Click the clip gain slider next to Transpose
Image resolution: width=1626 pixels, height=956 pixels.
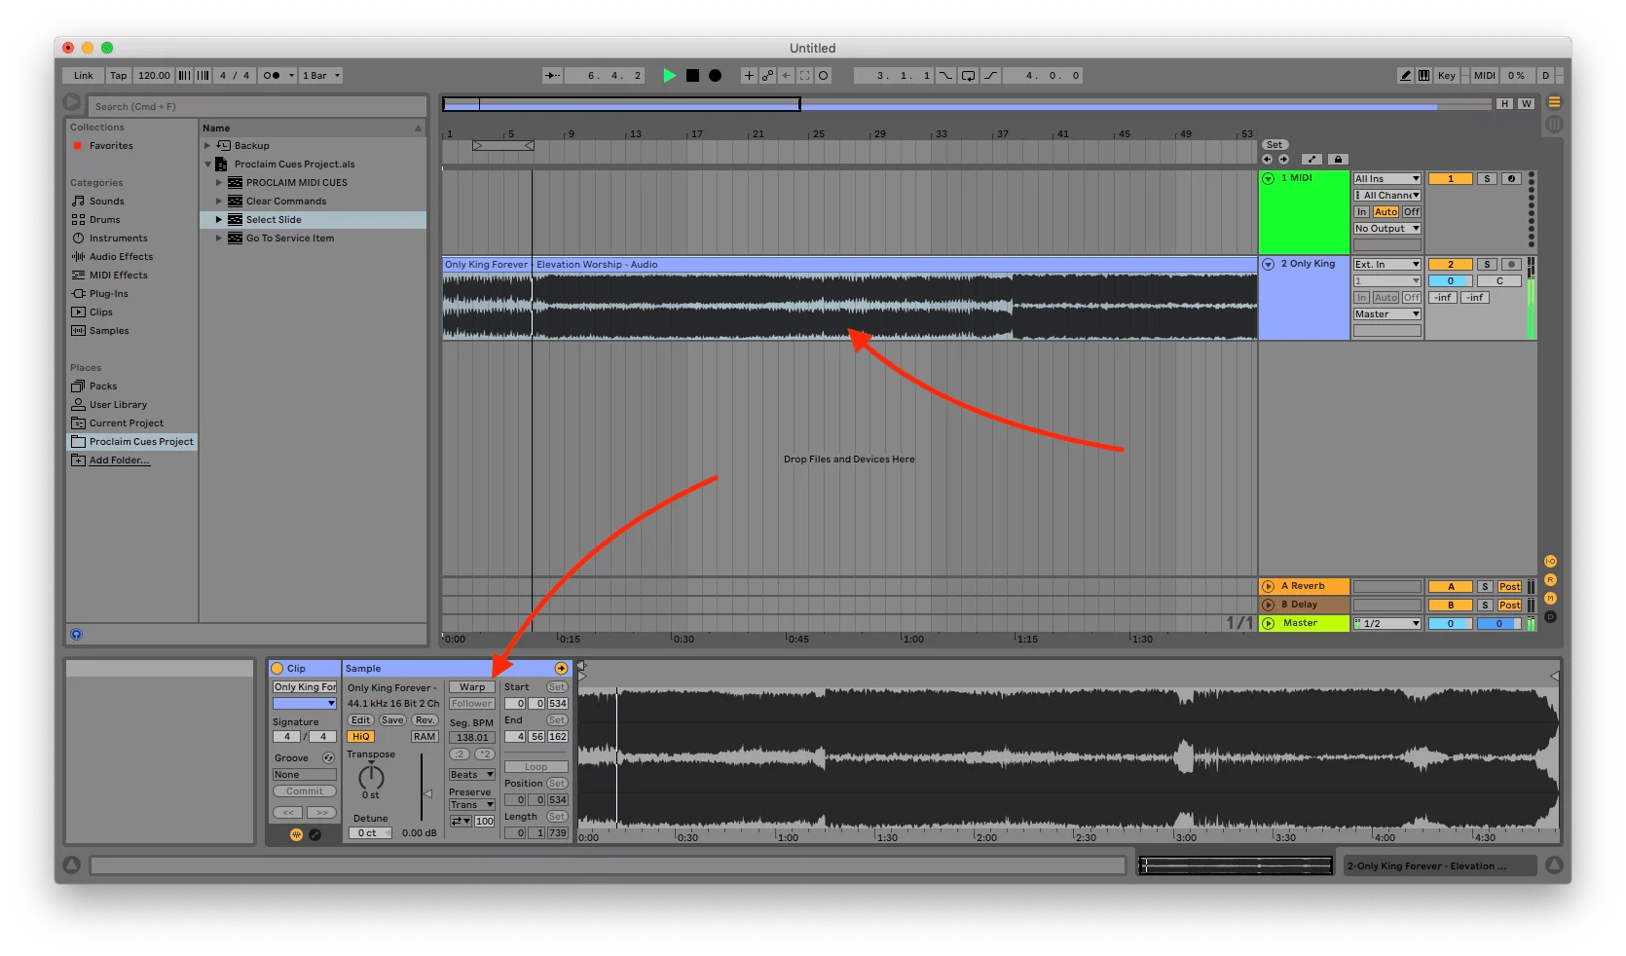(x=426, y=793)
